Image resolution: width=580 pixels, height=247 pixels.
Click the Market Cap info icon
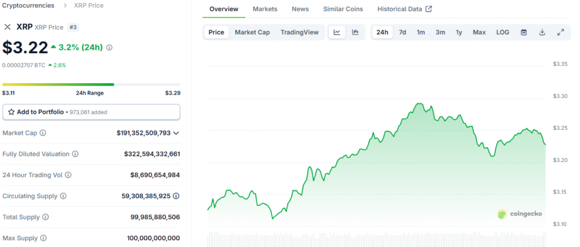point(43,133)
